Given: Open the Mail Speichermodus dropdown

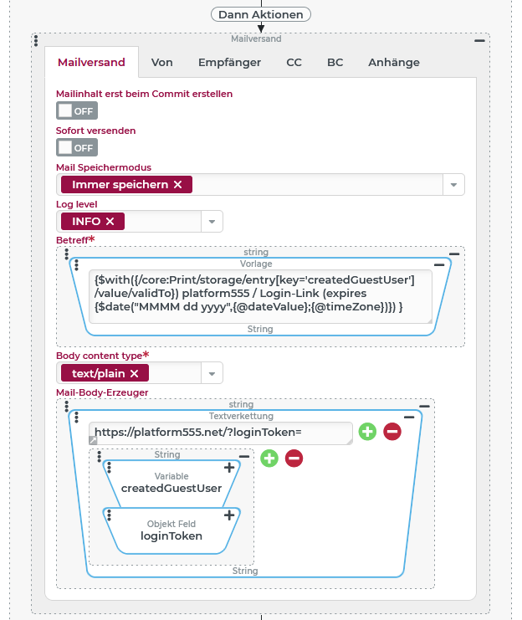Looking at the screenshot, I should [x=453, y=185].
